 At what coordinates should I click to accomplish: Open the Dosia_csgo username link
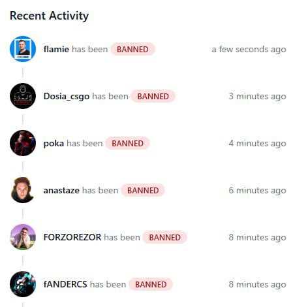[x=67, y=97]
